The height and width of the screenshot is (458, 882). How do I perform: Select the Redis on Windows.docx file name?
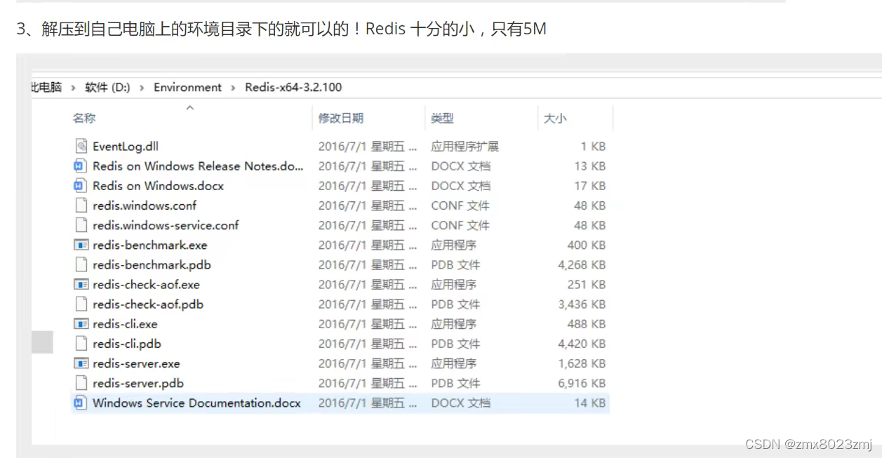click(x=159, y=186)
